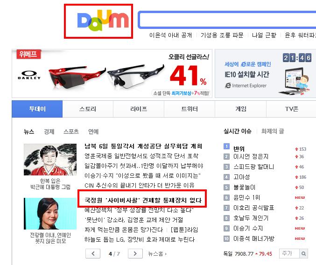Select the 연예 news category
The image size is (316, 265).
coord(93,132)
